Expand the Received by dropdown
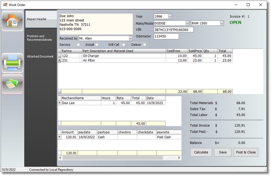This screenshot has width=271, height=176. coord(131,38)
